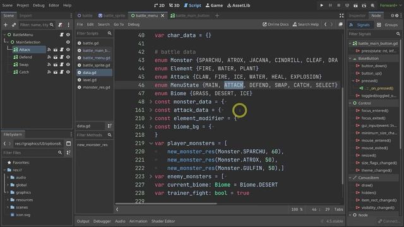
Task: Open script attached to BattleMenu node
Action: [x=62, y=35]
